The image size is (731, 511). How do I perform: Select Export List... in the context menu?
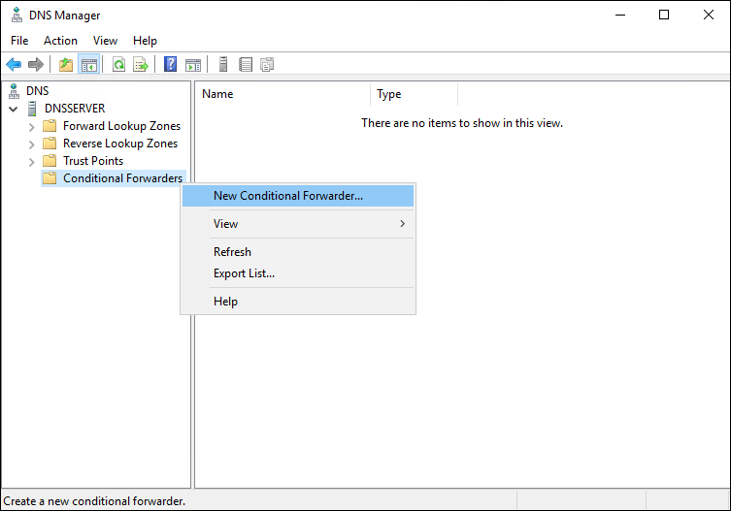298,273
